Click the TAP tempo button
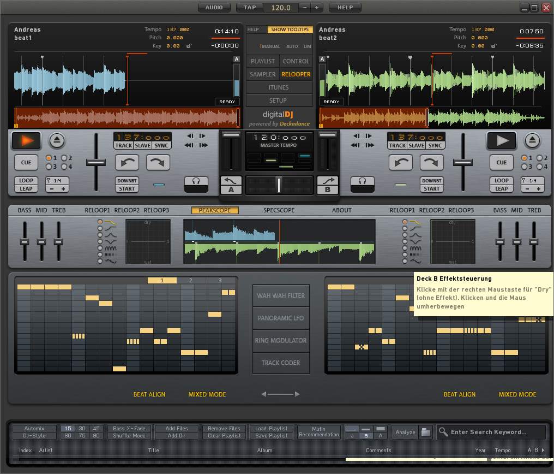 249,8
